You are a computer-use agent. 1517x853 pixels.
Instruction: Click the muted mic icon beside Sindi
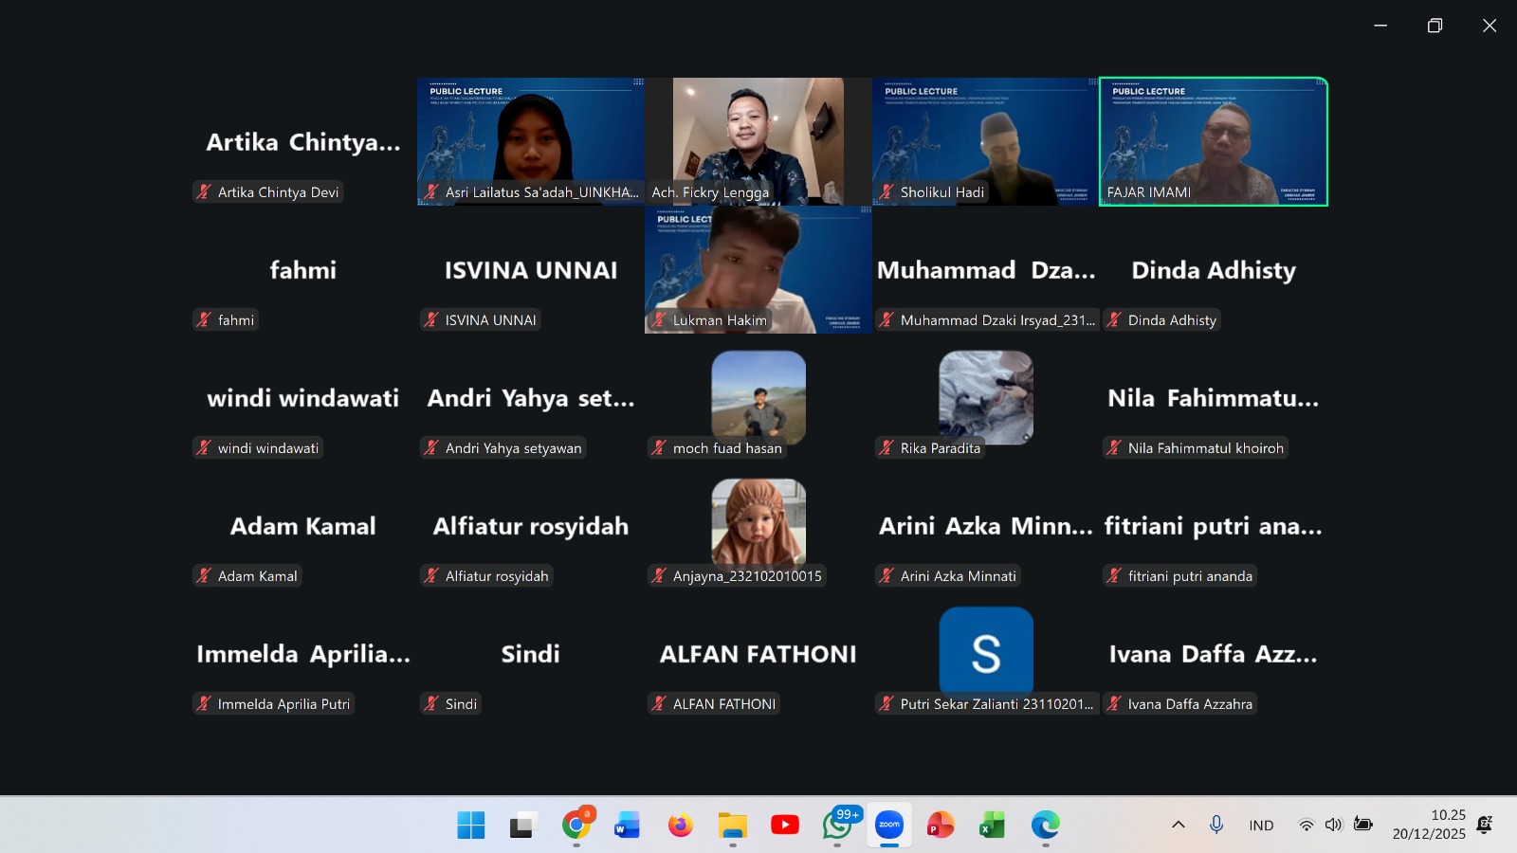click(431, 704)
